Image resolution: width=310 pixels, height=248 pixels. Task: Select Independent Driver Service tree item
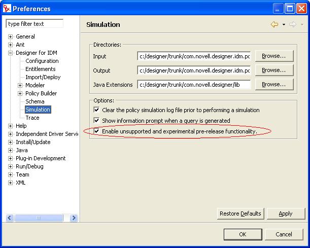47,134
